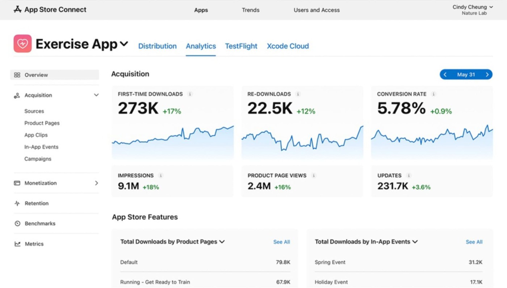
Task: Click the Acquisition section heading
Action: click(130, 74)
